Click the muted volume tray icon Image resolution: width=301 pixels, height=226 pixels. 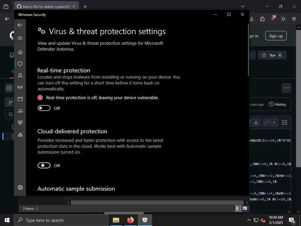point(263,220)
